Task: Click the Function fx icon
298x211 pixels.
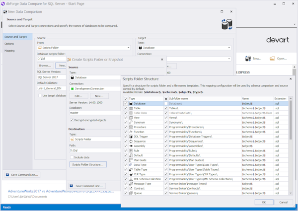Action: 131,132
